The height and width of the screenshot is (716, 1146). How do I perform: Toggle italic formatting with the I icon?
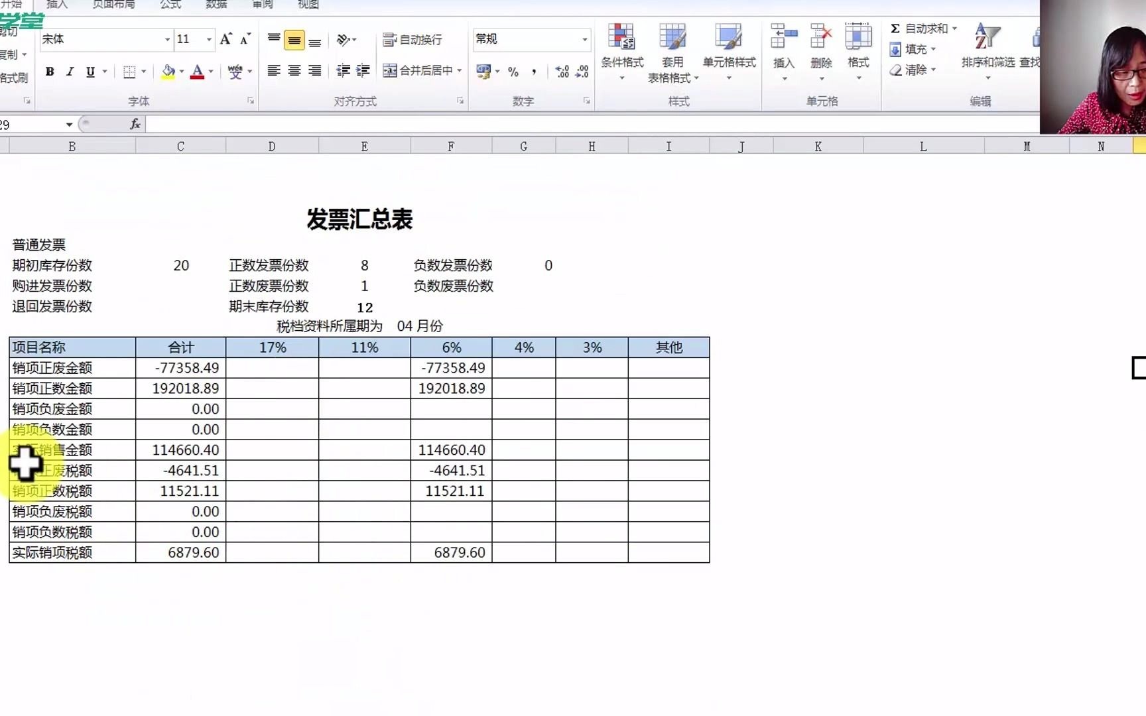pyautogui.click(x=70, y=72)
